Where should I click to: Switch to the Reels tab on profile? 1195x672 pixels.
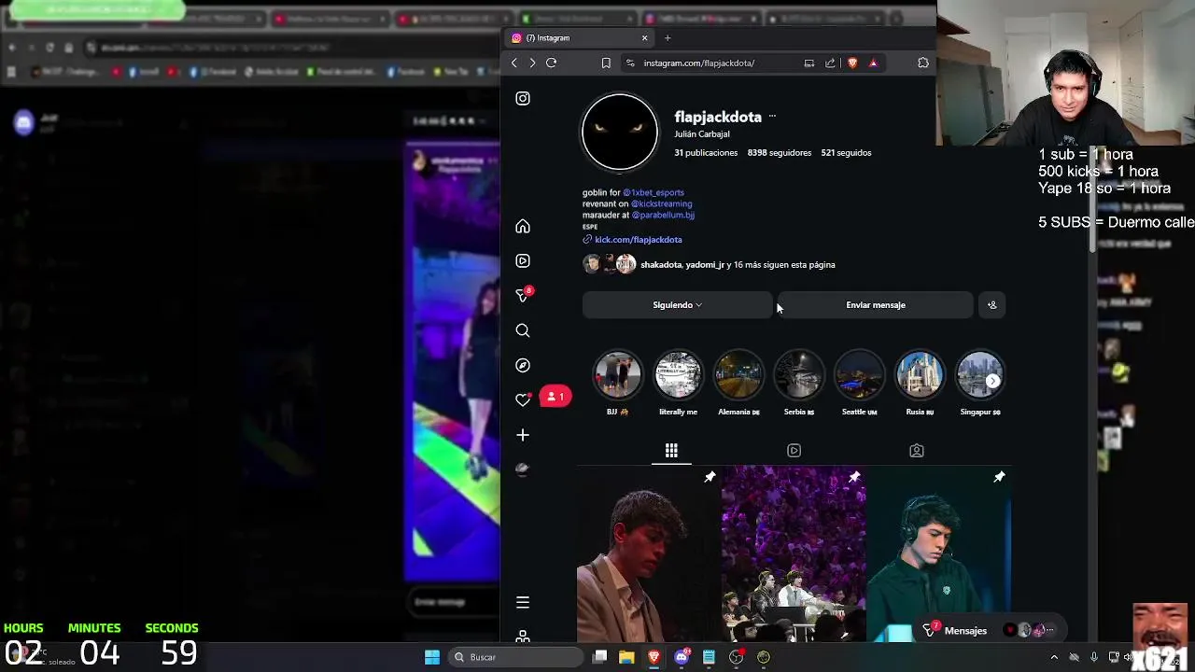tap(794, 451)
